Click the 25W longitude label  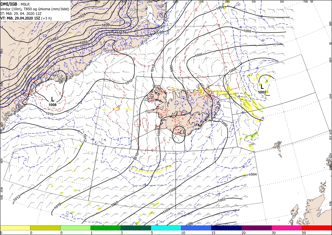click(x=149, y=1)
